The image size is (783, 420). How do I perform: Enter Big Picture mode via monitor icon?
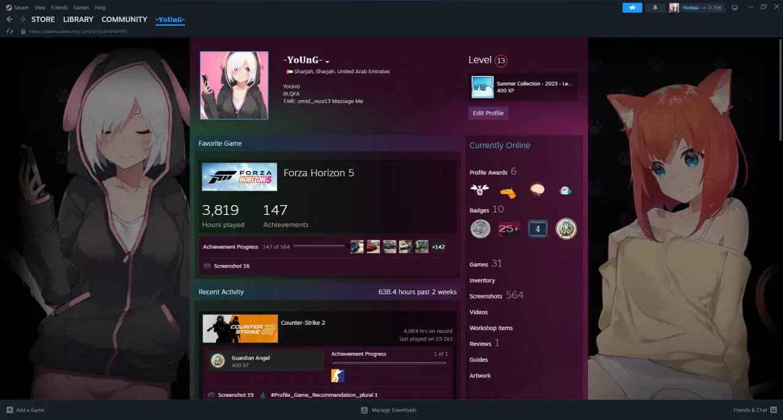[735, 7]
